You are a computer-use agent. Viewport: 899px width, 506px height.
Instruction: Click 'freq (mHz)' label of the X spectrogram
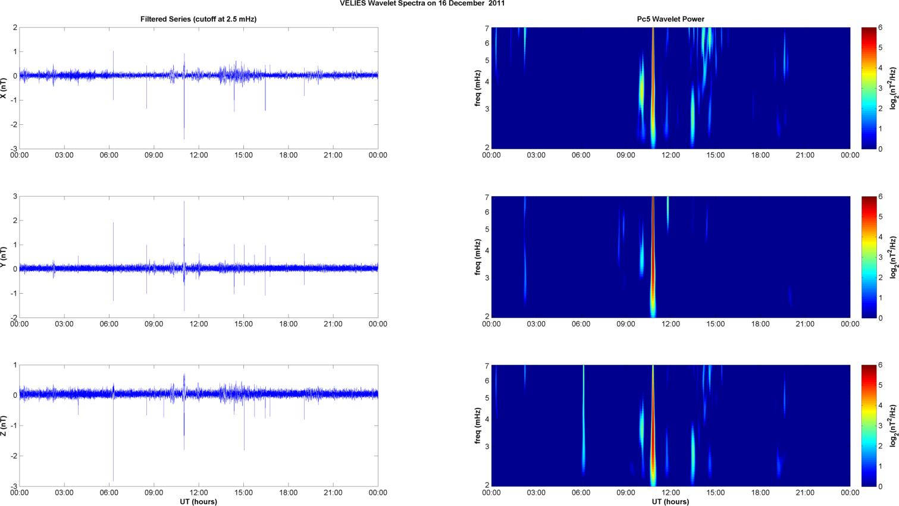478,88
